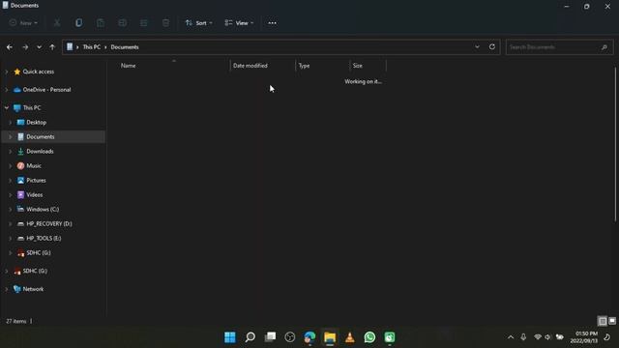
Task: Open Task View on taskbar
Action: (270, 337)
